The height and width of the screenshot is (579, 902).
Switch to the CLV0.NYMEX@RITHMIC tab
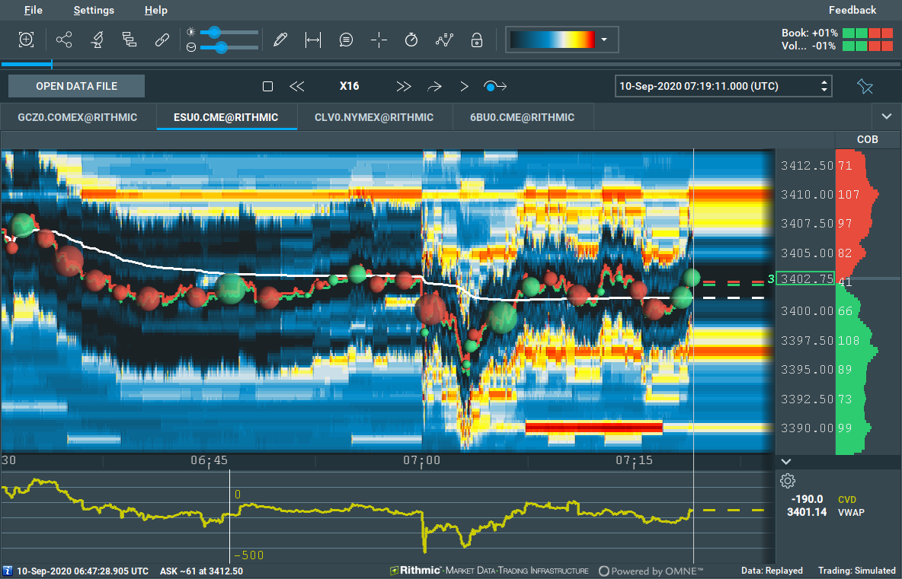374,117
